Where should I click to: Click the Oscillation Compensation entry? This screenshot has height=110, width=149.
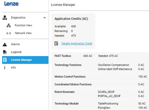pos(114,65)
